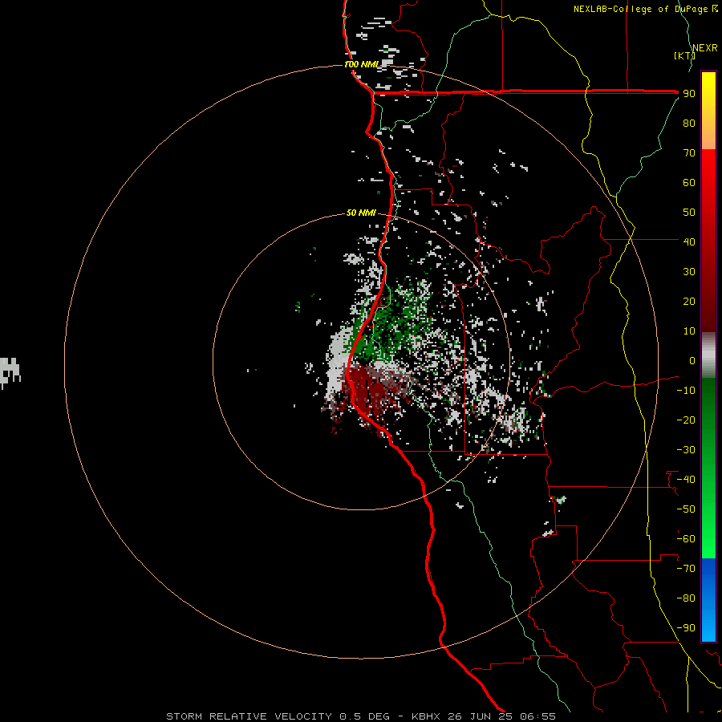This screenshot has width=722, height=722.
Task: Click the -10 value on the velocity scale
Action: point(686,391)
